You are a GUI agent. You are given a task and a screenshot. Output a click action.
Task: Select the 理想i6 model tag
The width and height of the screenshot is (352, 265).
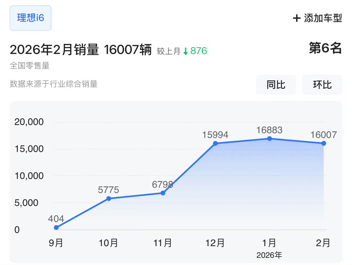point(30,18)
